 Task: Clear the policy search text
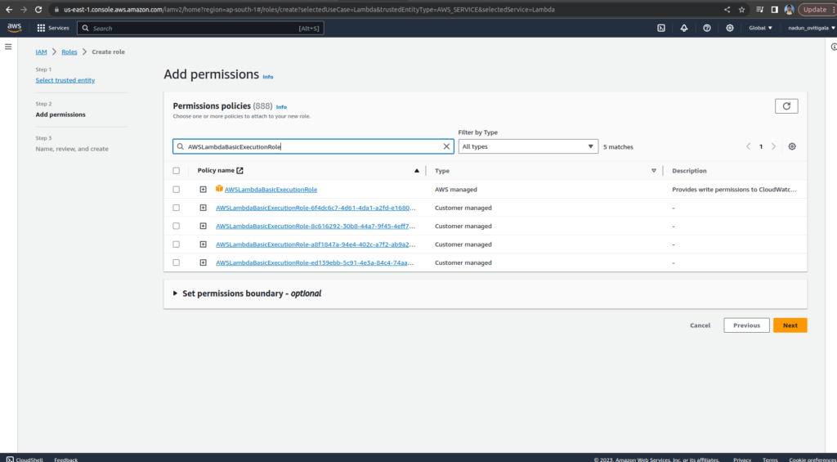click(x=446, y=146)
